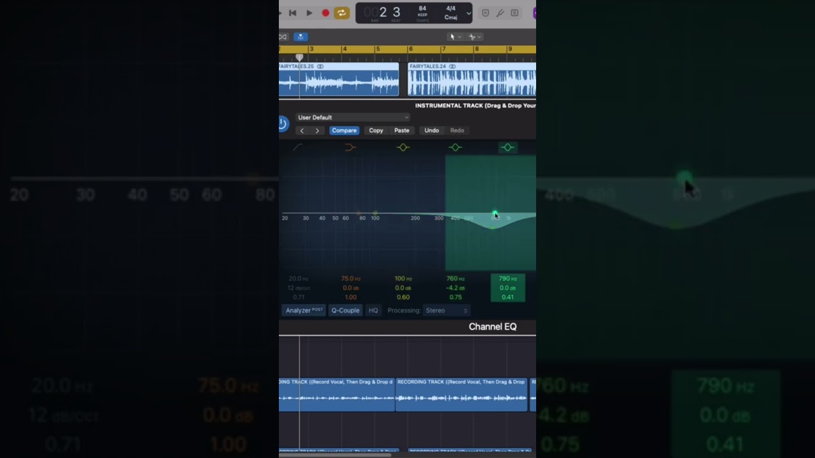Viewport: 815px width, 458px height.
Task: Click the orange 1.00 Q value
Action: click(x=351, y=297)
